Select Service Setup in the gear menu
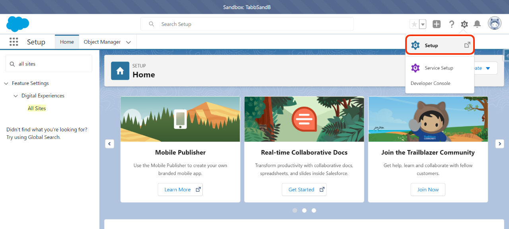 [x=440, y=68]
